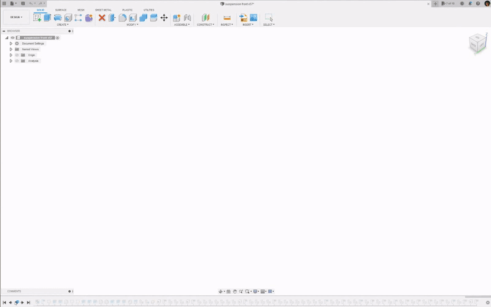Select the Extrude tool
491x307 pixels.
tap(47, 18)
